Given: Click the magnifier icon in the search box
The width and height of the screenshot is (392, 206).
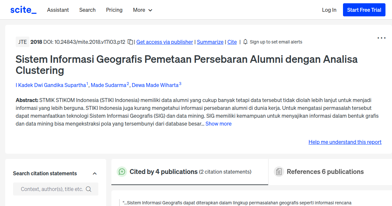Looking at the screenshot, I should (x=89, y=189).
